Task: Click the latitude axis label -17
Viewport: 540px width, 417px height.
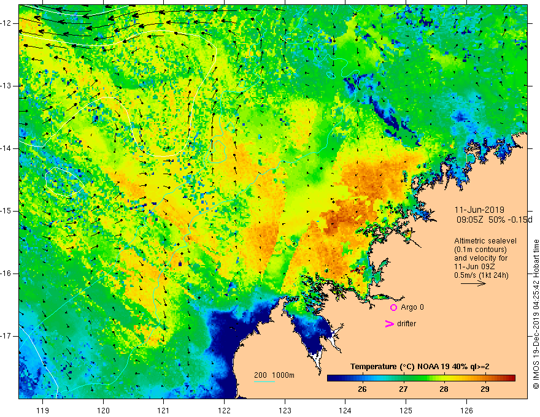Action: click(6, 336)
